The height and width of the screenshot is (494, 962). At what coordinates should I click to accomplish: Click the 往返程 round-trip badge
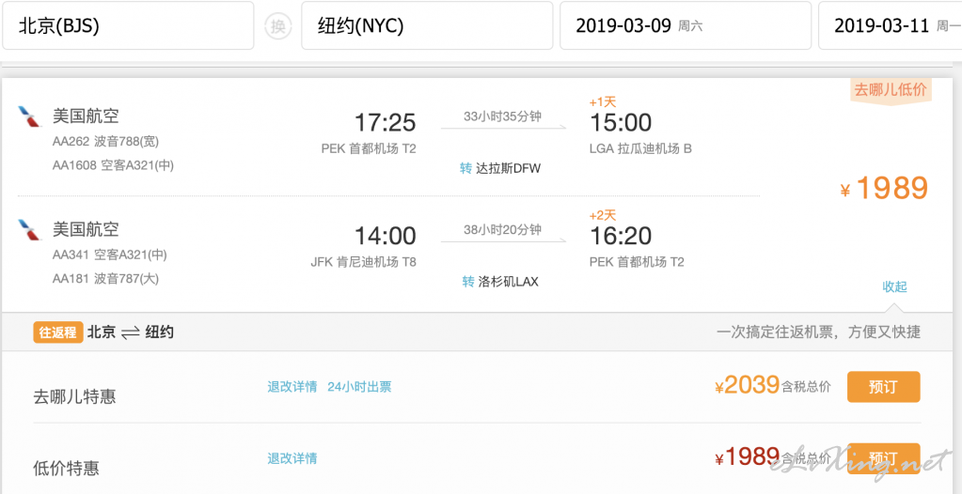[58, 332]
